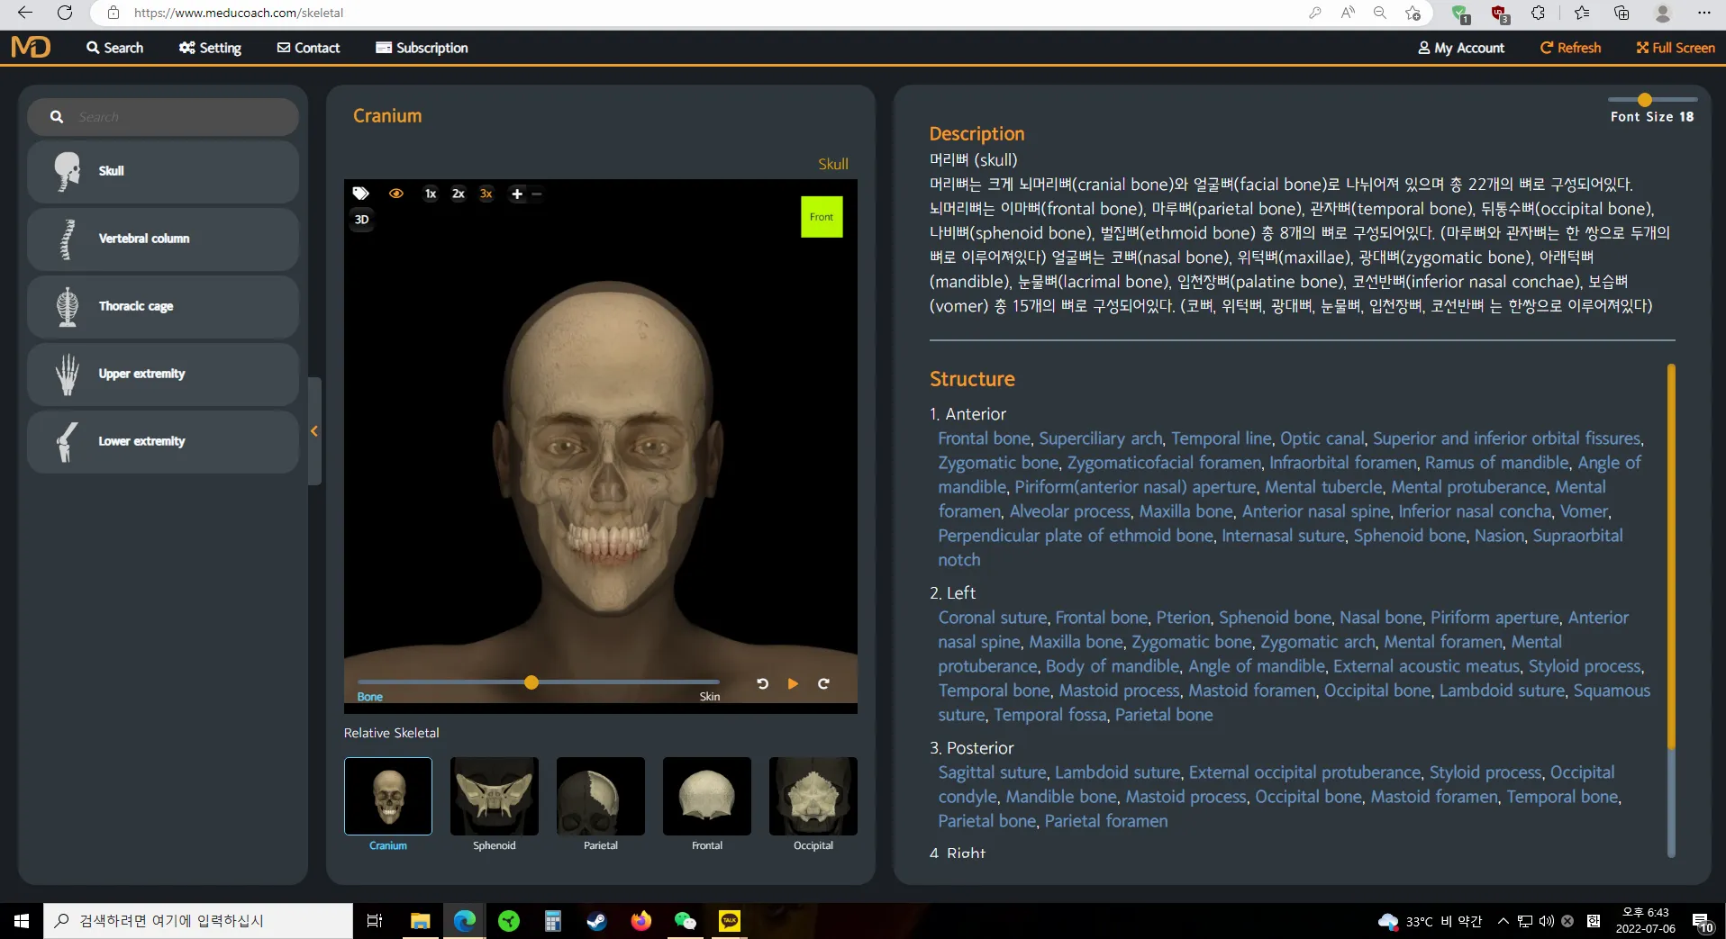Rotate model counterclockwise with left rotate icon
Screen dimensions: 1726x939
762,684
